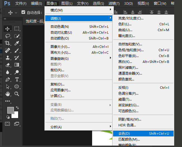Toggle the 自动选择 checkbox
This screenshot has width=182, height=147.
point(23,12)
